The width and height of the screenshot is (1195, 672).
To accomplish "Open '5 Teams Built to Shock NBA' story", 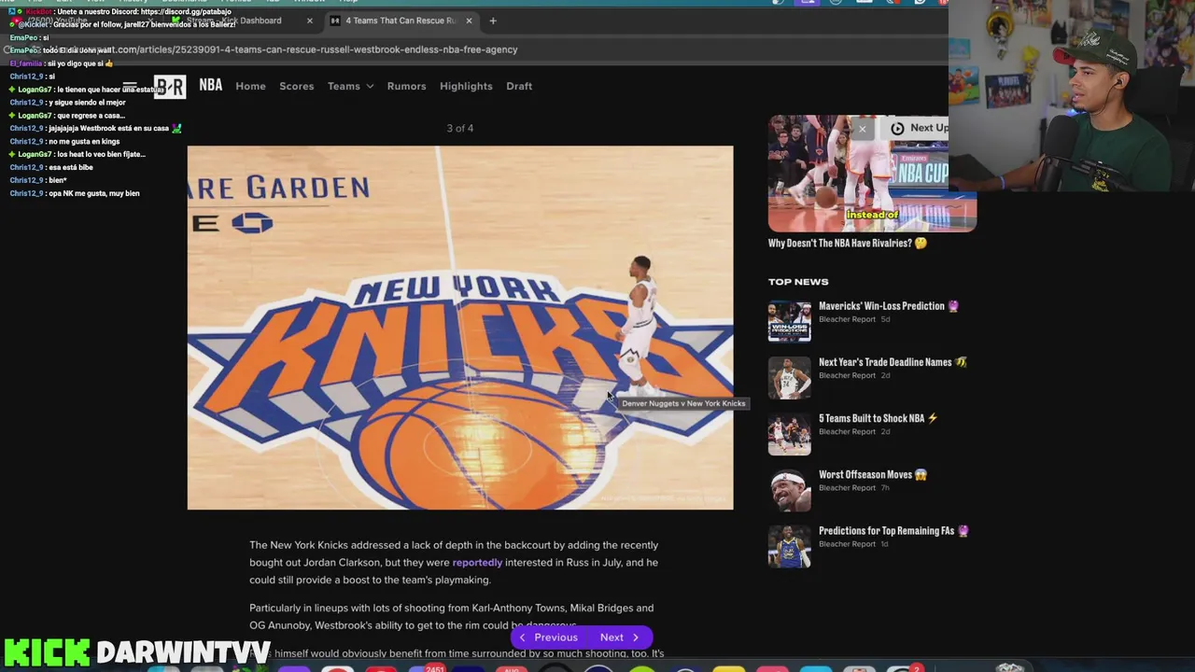I will click(x=878, y=418).
